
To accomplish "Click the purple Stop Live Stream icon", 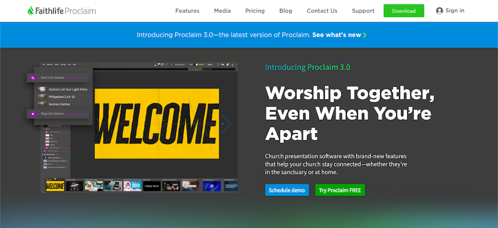I will [x=33, y=114].
